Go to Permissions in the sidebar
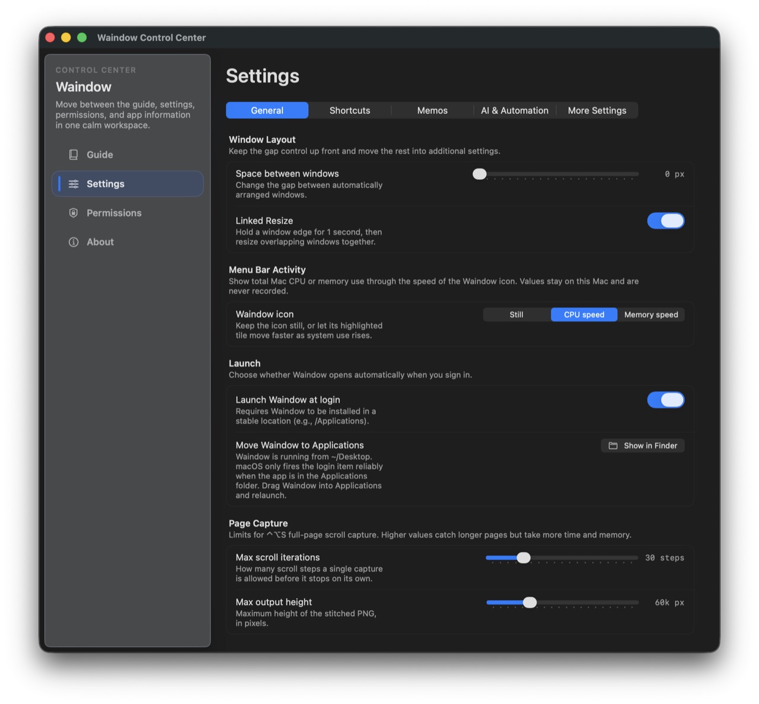The height and width of the screenshot is (704, 759). (127, 213)
